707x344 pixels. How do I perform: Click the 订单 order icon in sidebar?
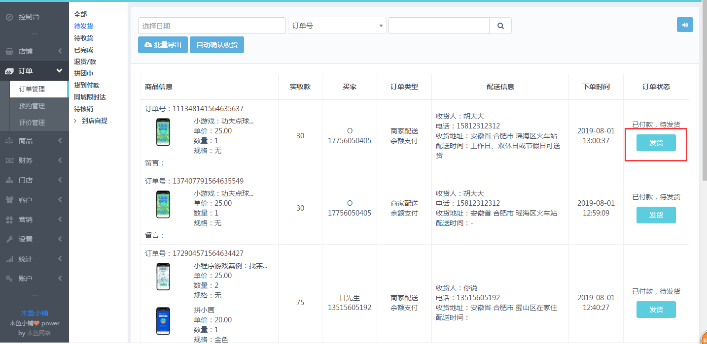(9, 71)
